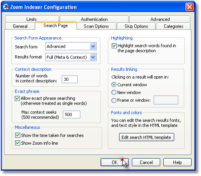Show the Categories tab

(173, 26)
